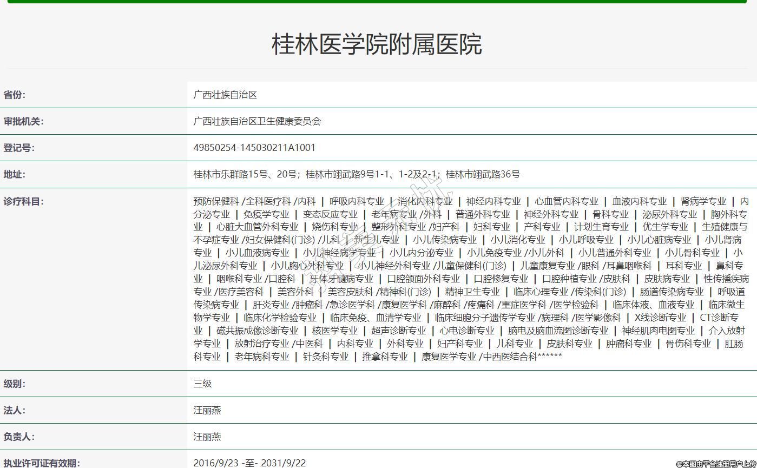This screenshot has width=757, height=468.
Task: Click the address text starting with 桂林市乐群路15号
Action: coord(357,174)
